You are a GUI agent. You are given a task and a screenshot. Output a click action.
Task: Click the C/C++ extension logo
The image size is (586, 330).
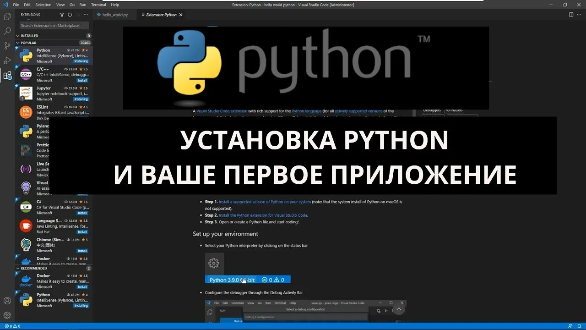coord(26,74)
